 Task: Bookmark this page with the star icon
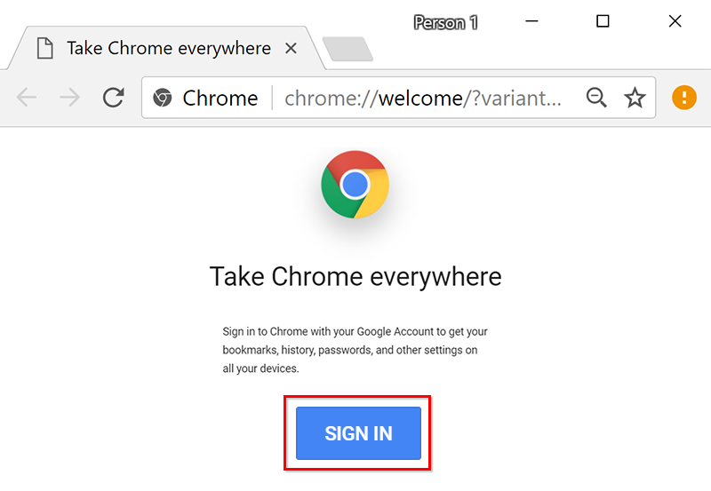pyautogui.click(x=635, y=98)
